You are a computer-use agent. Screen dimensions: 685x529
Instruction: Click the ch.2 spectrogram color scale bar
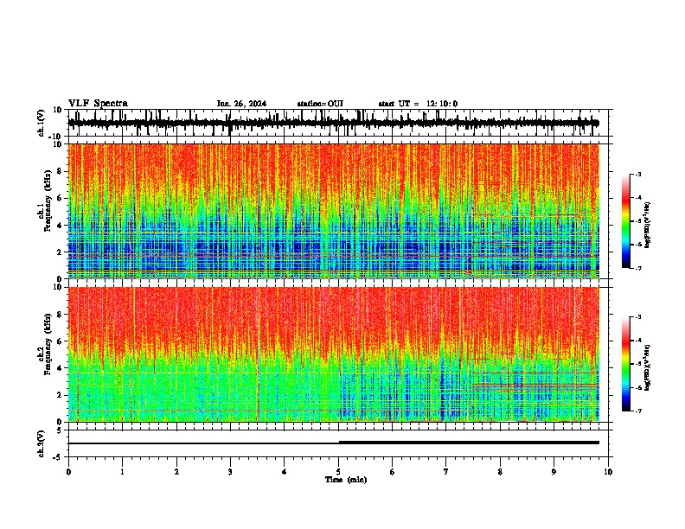pyautogui.click(x=626, y=364)
